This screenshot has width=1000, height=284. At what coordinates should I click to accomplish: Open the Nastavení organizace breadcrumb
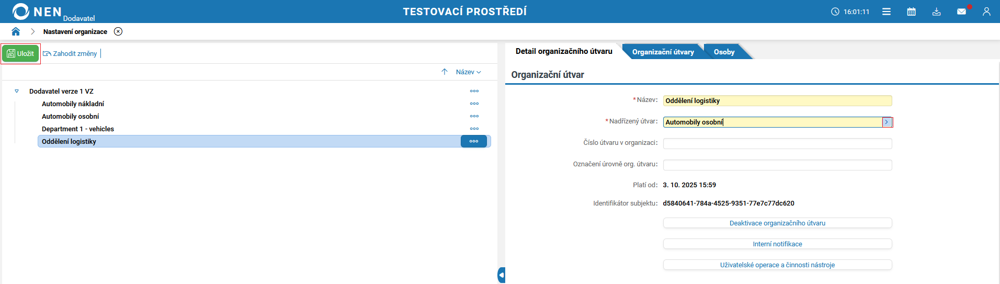[75, 31]
